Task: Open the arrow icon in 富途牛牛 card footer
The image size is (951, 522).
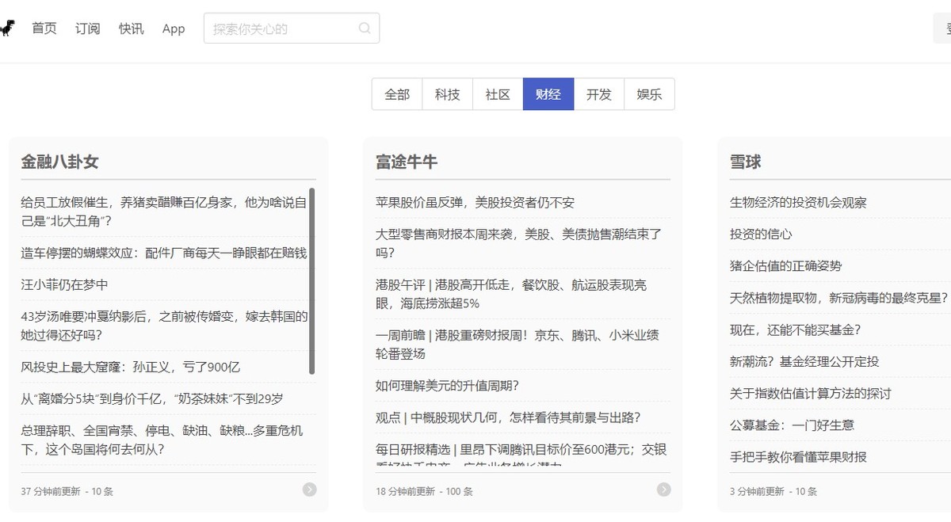Action: (x=664, y=490)
